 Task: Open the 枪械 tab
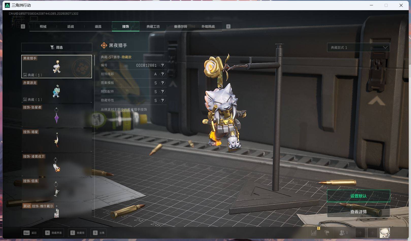point(43,26)
